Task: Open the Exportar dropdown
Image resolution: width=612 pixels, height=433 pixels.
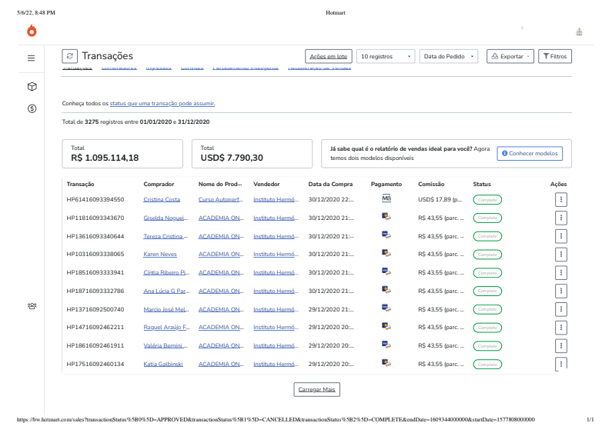Action: (x=510, y=57)
